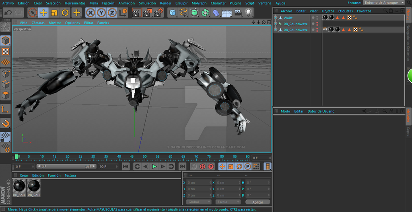The height and width of the screenshot is (212, 412).
Task: Toggle second RB_Soundwave red visibility dots
Action: [x=317, y=30]
